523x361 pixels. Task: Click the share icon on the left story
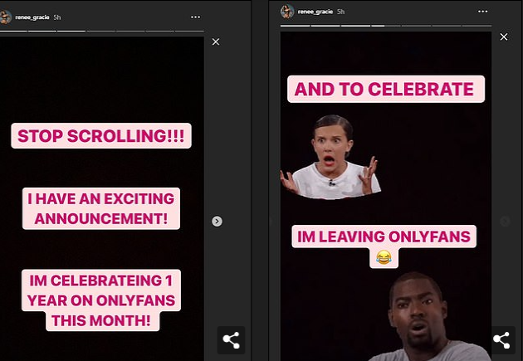(x=231, y=339)
